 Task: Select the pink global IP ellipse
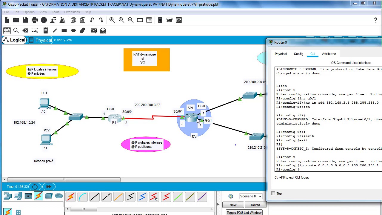pyautogui.click(x=146, y=145)
